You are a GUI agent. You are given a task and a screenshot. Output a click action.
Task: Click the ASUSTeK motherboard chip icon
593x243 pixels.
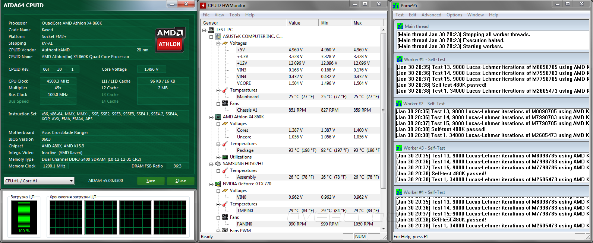tap(218, 36)
